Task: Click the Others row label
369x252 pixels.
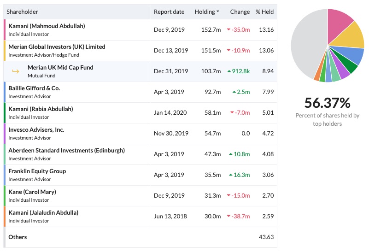Action: (18, 237)
